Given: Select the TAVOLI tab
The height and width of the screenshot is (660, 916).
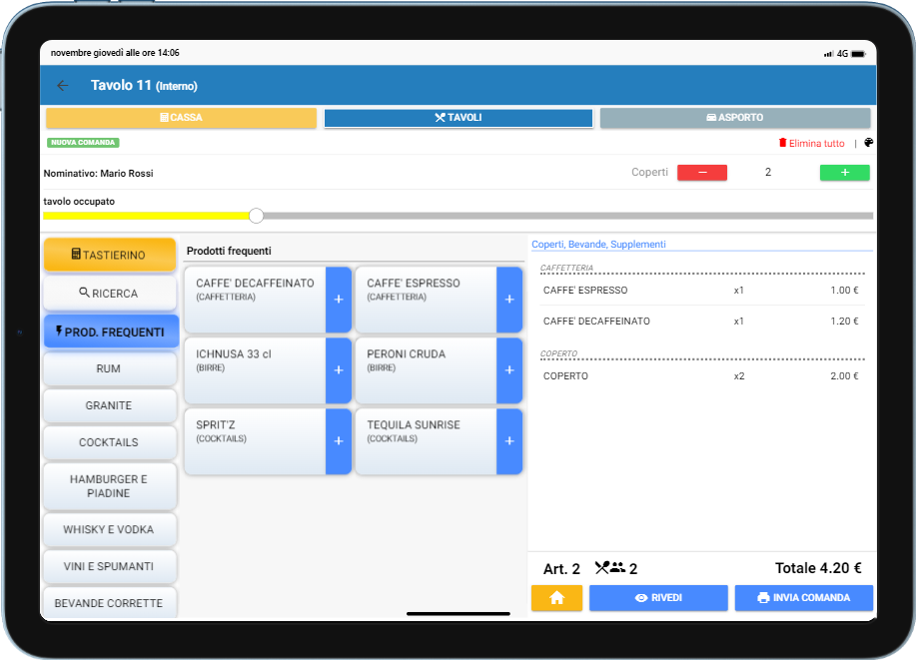Looking at the screenshot, I should tap(458, 118).
